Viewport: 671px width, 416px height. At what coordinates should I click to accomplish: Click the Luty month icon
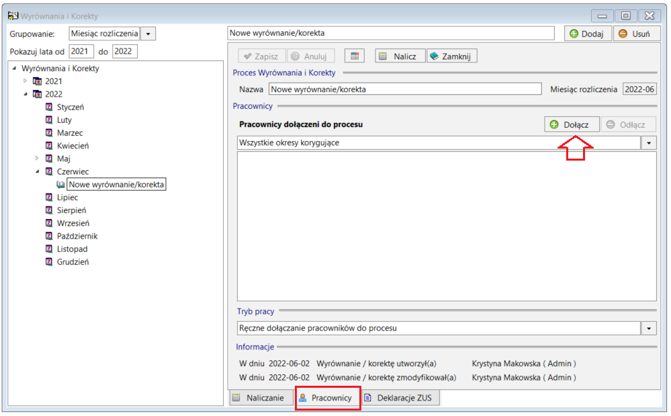tap(49, 120)
